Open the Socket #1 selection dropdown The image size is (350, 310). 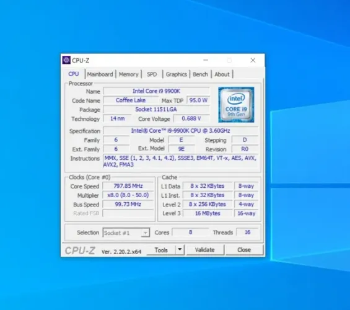126,232
